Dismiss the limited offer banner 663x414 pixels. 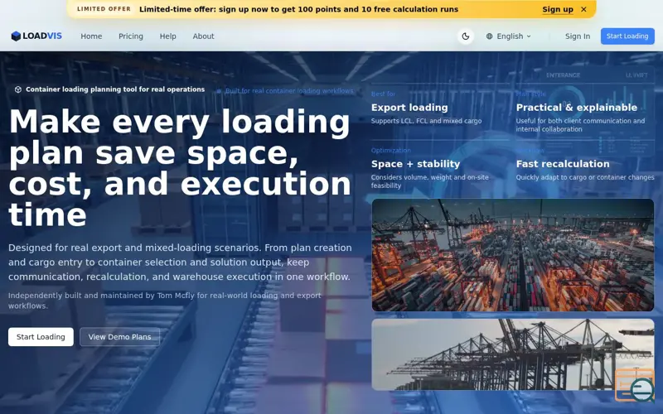583,9
